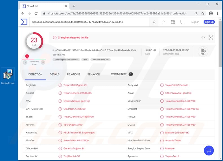The width and height of the screenshot is (223, 161).
Task: Click the Sign in link
Action: coord(195,22)
